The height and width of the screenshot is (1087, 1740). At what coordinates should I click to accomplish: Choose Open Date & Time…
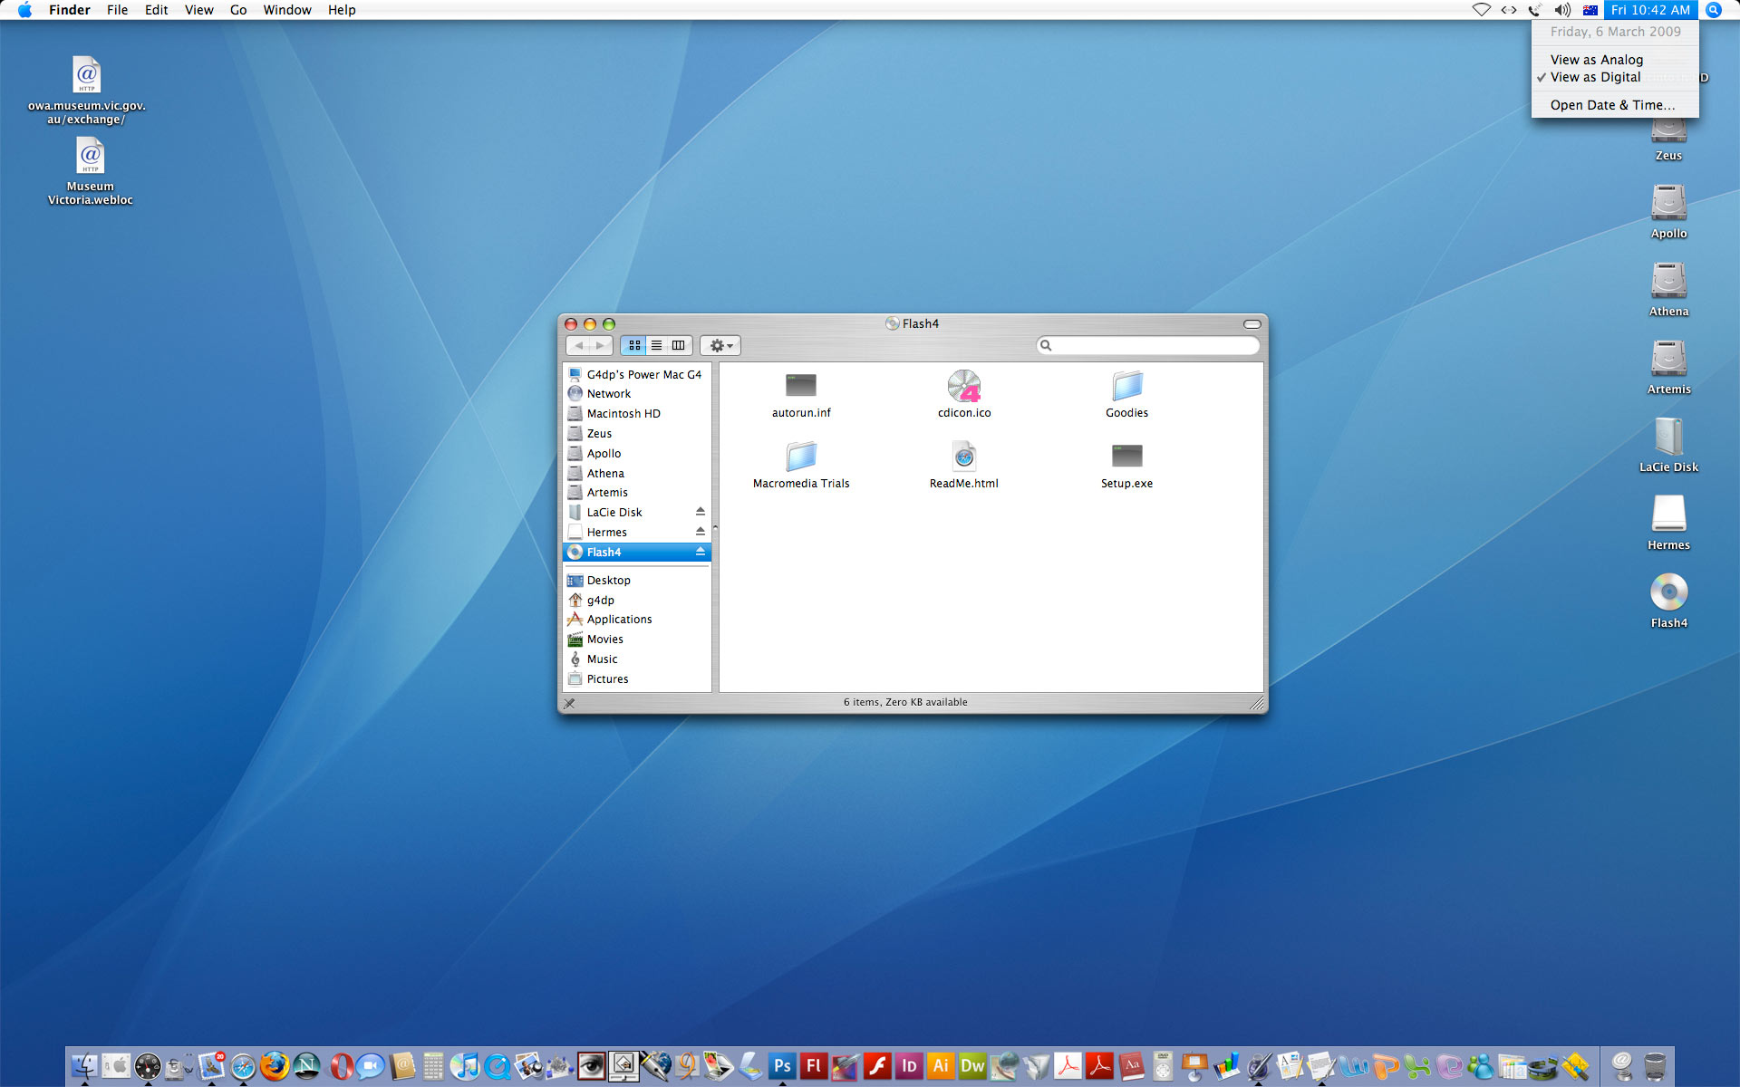tap(1612, 105)
